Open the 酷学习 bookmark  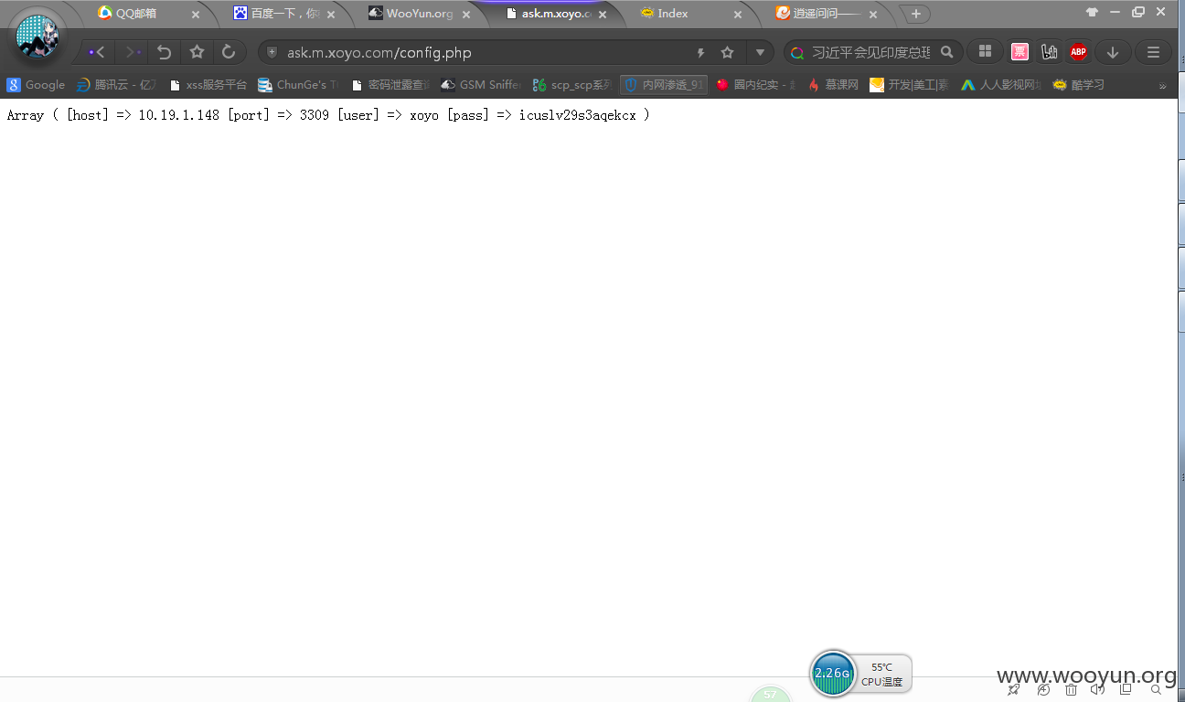click(x=1079, y=85)
